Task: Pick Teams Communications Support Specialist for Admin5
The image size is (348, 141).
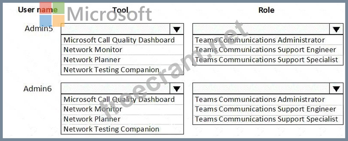Action: coord(266,60)
